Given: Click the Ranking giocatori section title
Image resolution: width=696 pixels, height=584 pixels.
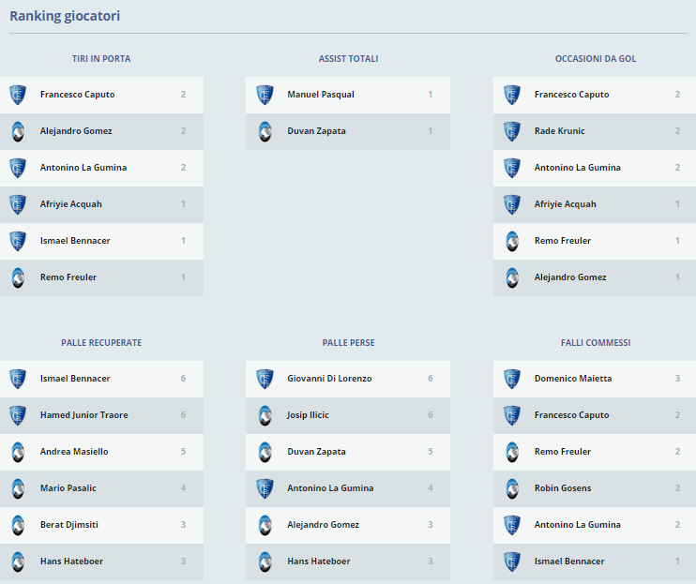Looking at the screenshot, I should click(65, 16).
